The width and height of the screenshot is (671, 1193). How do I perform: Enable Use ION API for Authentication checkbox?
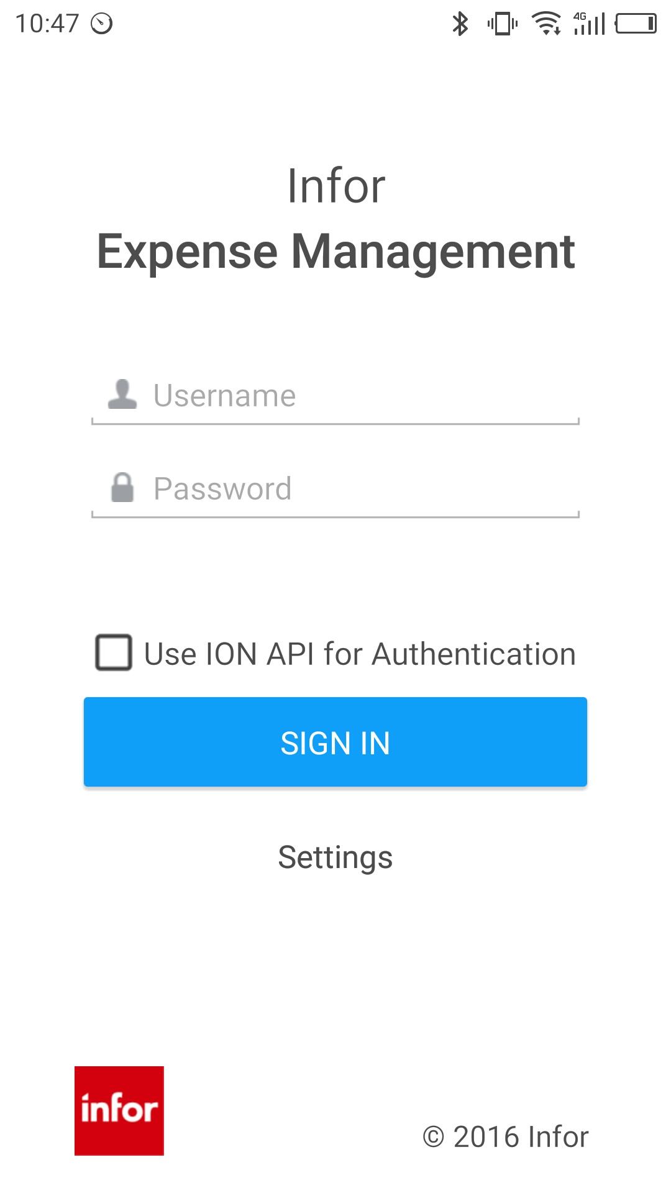114,652
